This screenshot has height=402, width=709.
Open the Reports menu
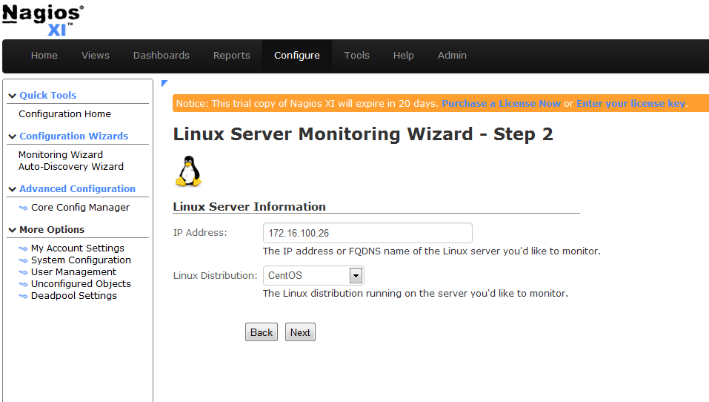pos(231,55)
